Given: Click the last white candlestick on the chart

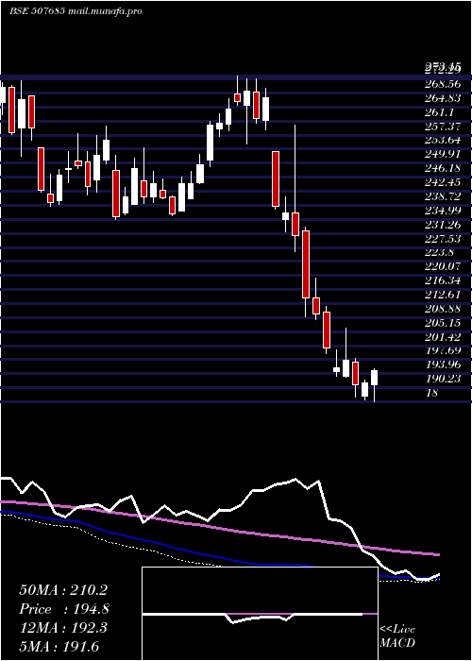Looking at the screenshot, I should point(374,378).
